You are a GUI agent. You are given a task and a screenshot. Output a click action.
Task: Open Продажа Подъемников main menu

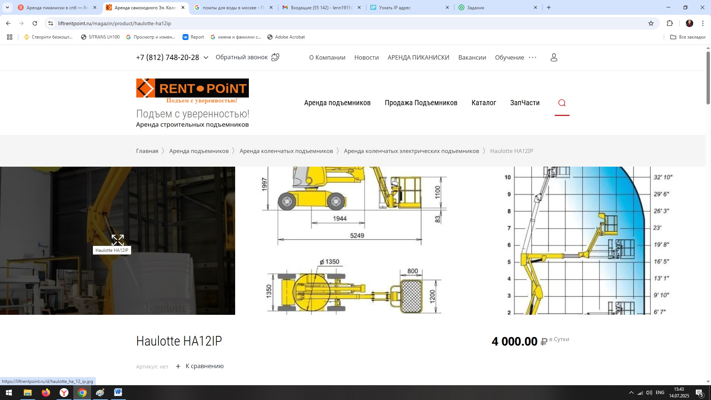[x=421, y=103]
